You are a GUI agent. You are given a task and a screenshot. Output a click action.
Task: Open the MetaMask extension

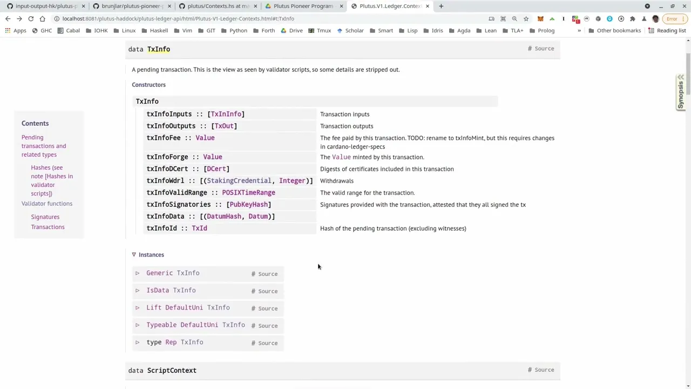[540, 18]
